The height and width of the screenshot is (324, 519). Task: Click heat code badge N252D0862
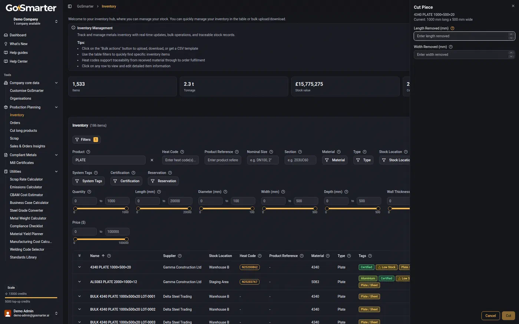[250, 267]
